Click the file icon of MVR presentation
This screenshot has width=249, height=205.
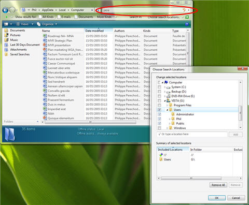point(45,45)
